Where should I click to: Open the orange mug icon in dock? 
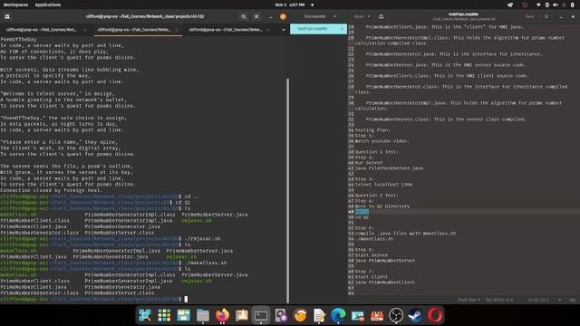tap(300, 315)
